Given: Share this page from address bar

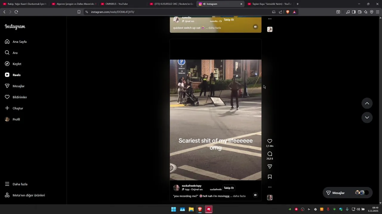Looking at the screenshot, I should tap(281, 12).
